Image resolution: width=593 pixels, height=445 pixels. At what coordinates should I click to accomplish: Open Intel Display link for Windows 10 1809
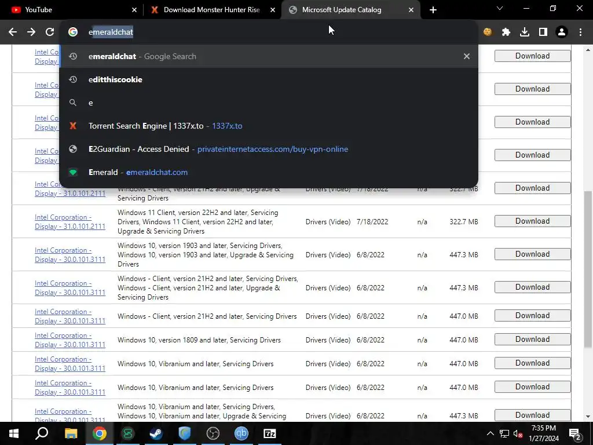click(70, 340)
